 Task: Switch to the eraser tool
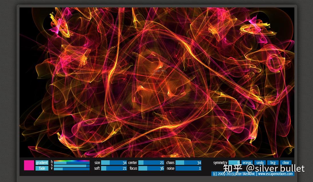pos(247,163)
